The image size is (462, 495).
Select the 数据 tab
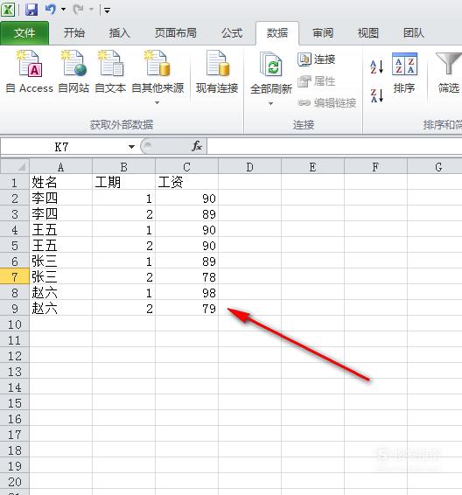click(x=277, y=33)
